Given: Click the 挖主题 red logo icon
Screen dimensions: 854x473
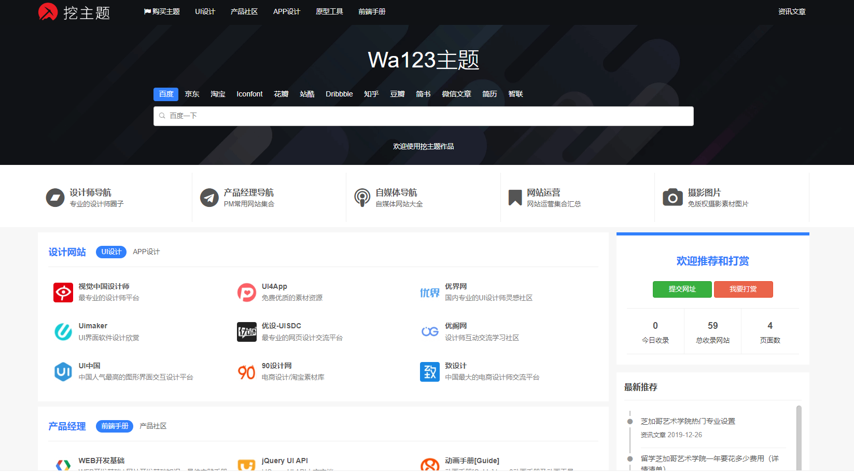Looking at the screenshot, I should tap(48, 11).
